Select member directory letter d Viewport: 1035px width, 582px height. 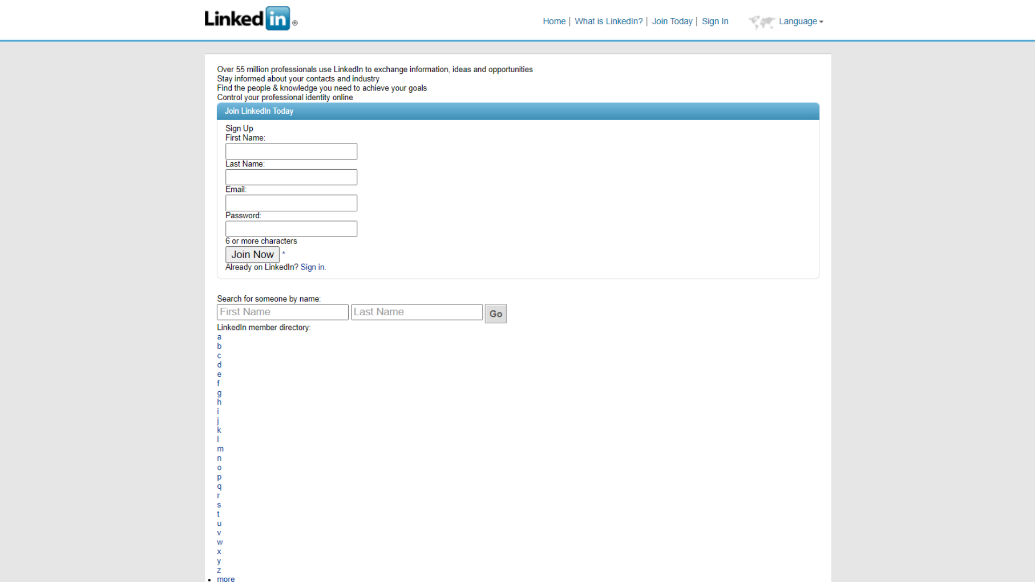pyautogui.click(x=219, y=364)
